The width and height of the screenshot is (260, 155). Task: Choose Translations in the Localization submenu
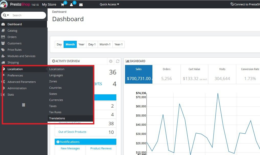(70, 118)
